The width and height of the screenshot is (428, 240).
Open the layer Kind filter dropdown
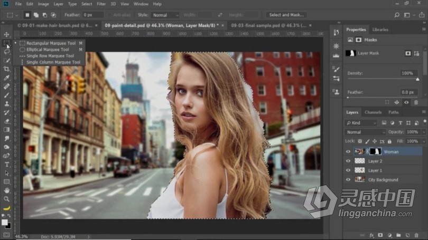pos(361,123)
